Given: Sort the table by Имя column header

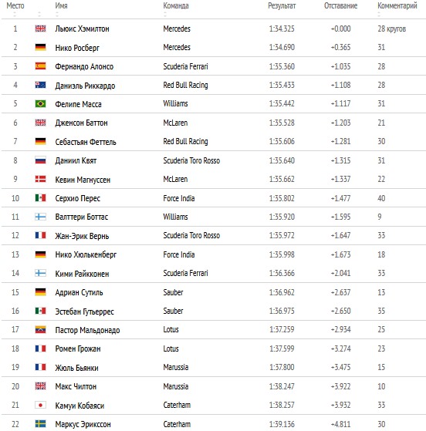Looking at the screenshot, I should 61,5.
